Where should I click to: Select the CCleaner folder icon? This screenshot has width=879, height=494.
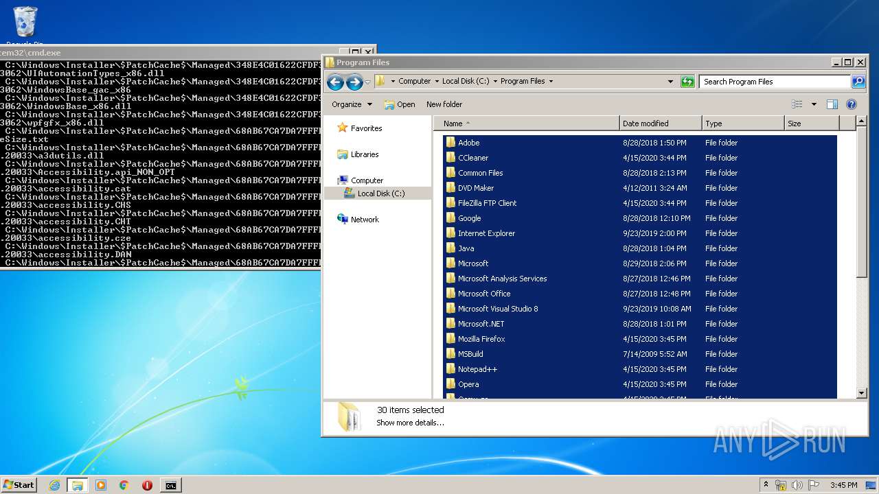(450, 158)
